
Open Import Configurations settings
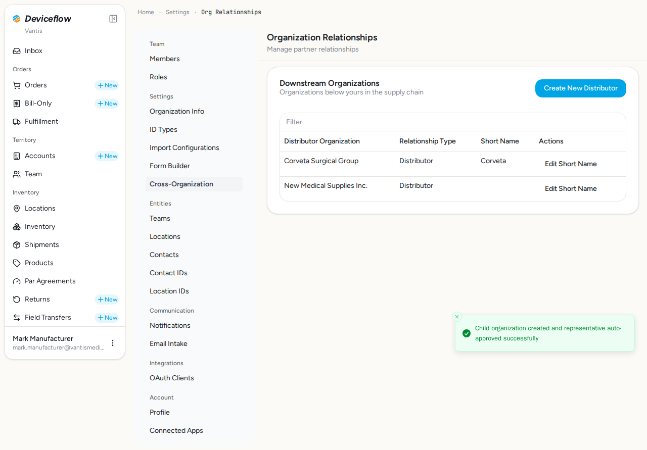[194, 148]
